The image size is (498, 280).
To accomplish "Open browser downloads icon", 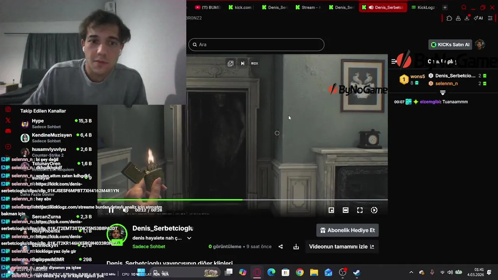I will 467,18.
